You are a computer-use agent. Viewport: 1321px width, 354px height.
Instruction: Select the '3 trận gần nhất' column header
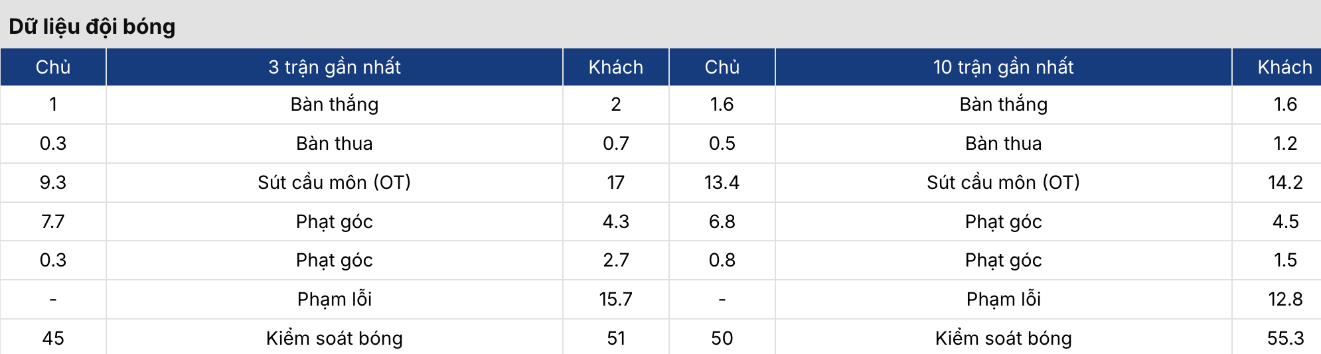(x=335, y=67)
